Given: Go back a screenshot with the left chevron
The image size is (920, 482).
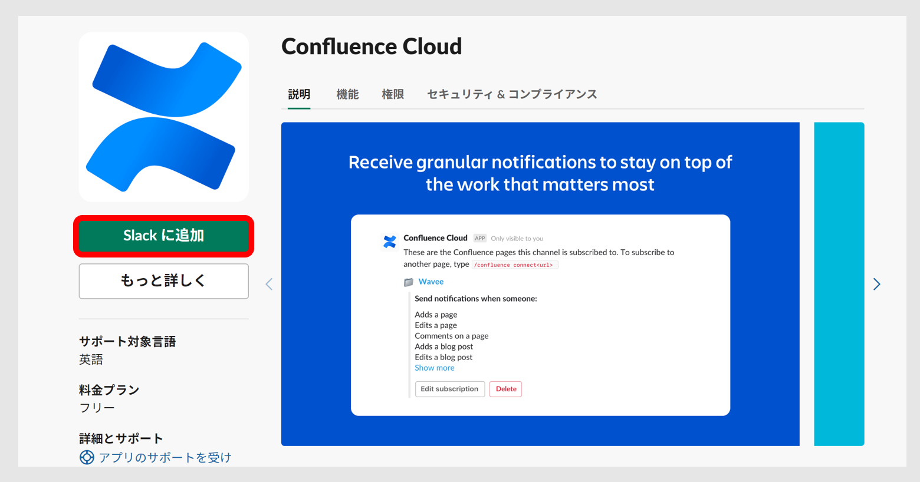Looking at the screenshot, I should tap(268, 284).
